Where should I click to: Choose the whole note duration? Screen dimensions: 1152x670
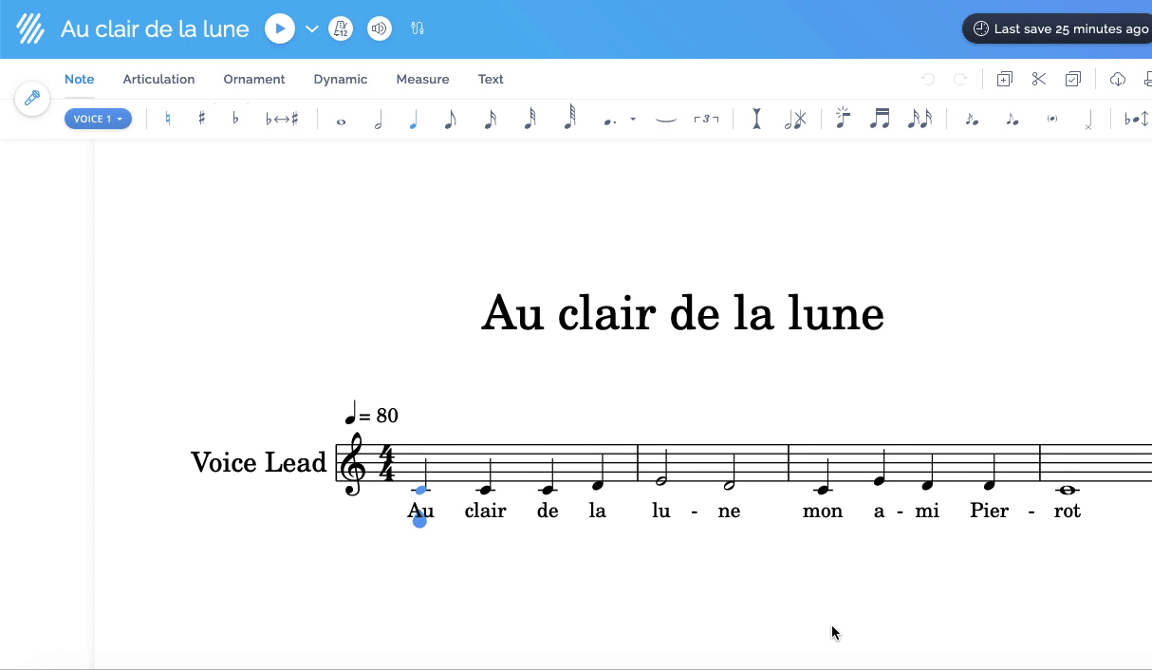pos(341,121)
